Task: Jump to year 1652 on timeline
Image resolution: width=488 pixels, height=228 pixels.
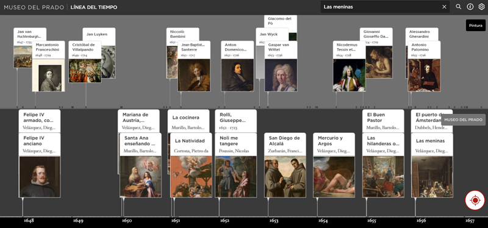Action: pos(224,221)
